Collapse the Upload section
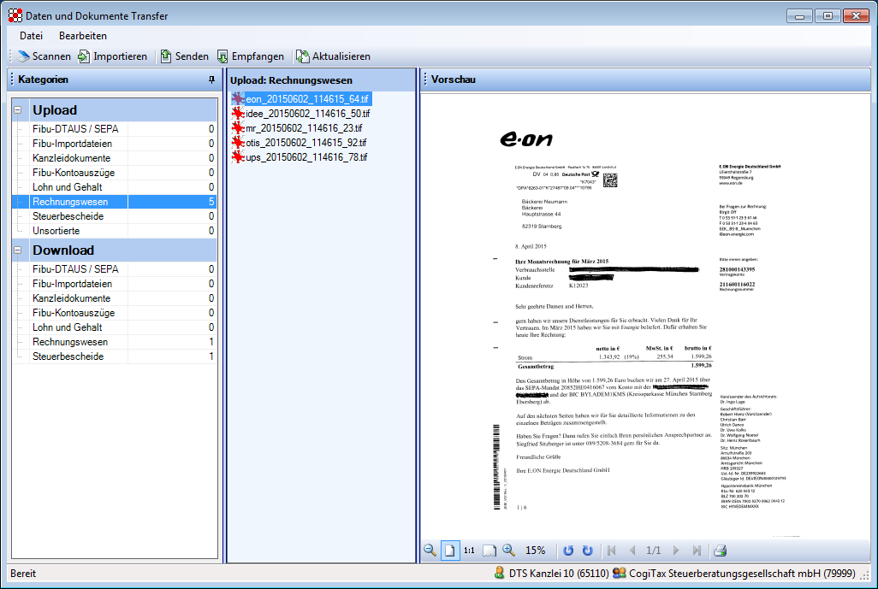The width and height of the screenshot is (878, 589). click(x=16, y=109)
